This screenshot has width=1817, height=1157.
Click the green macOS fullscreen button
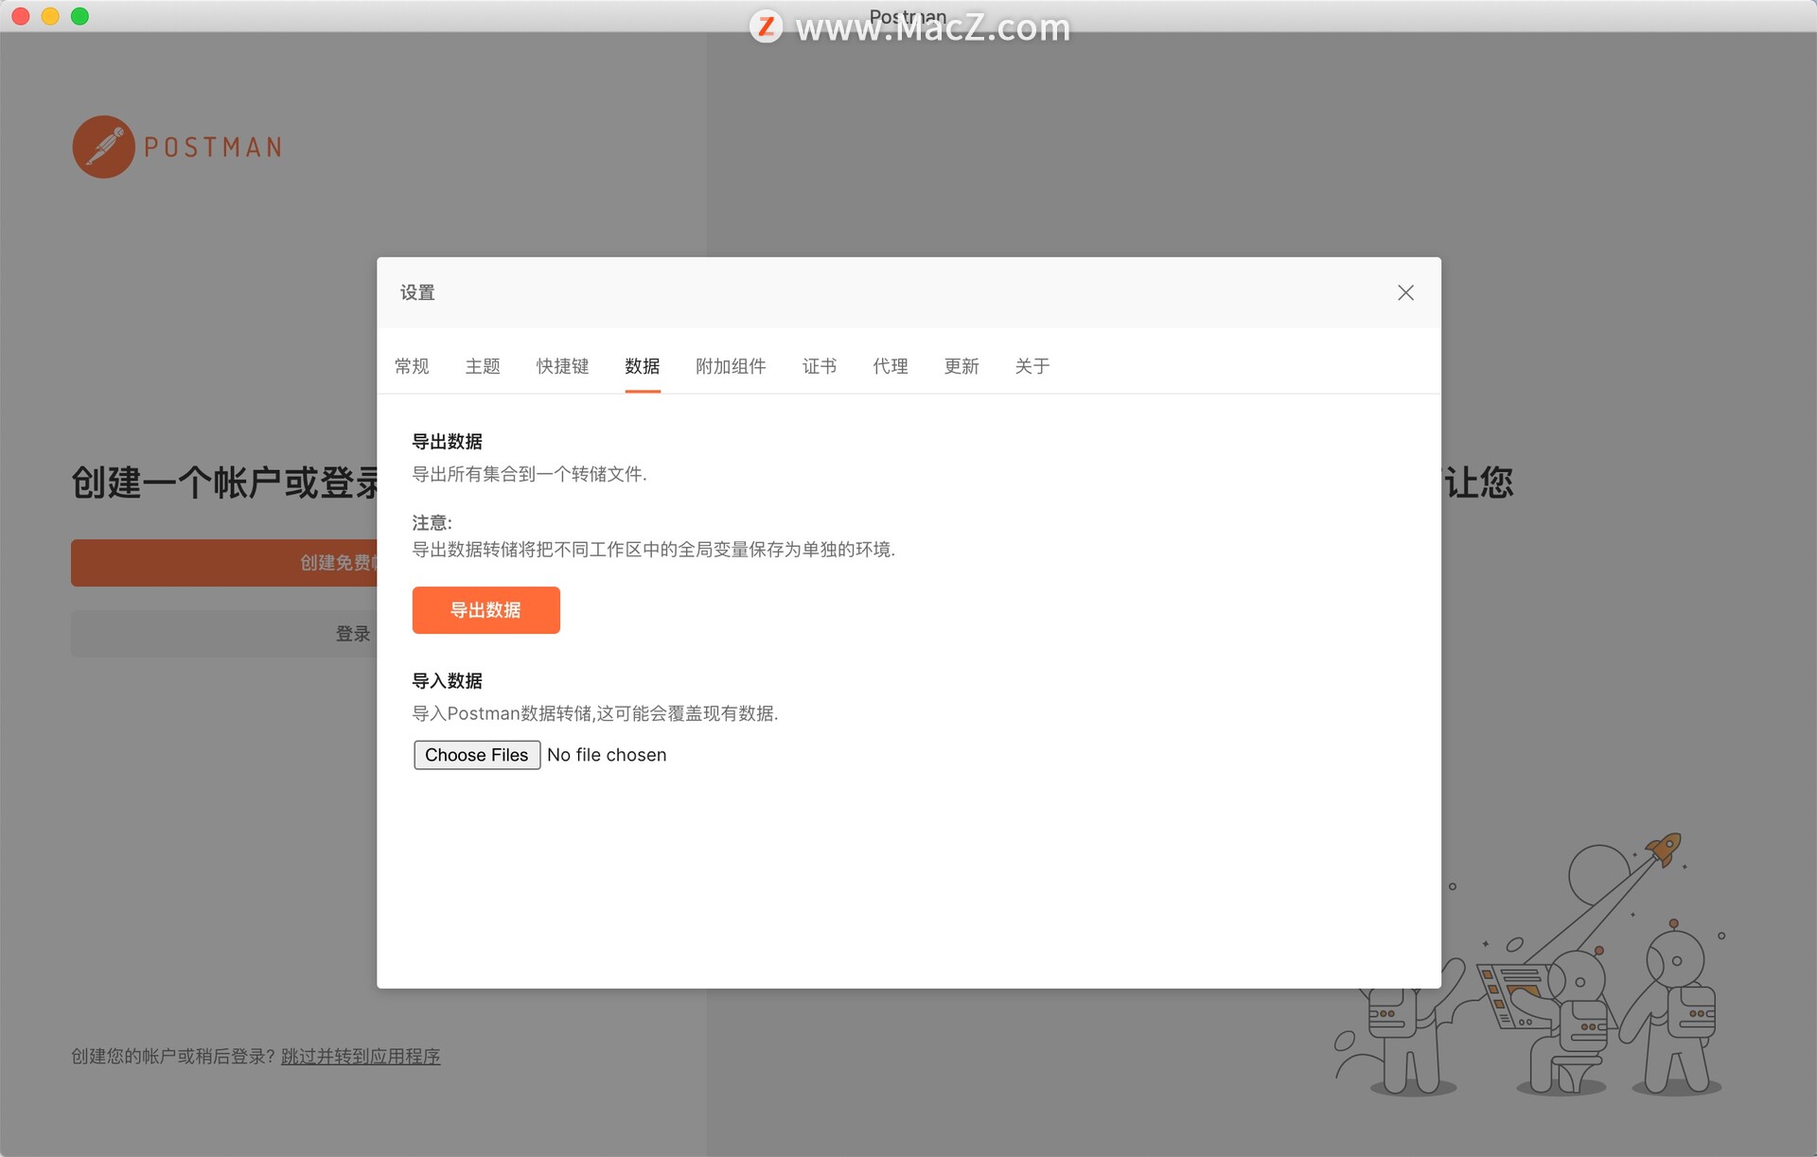[x=80, y=16]
